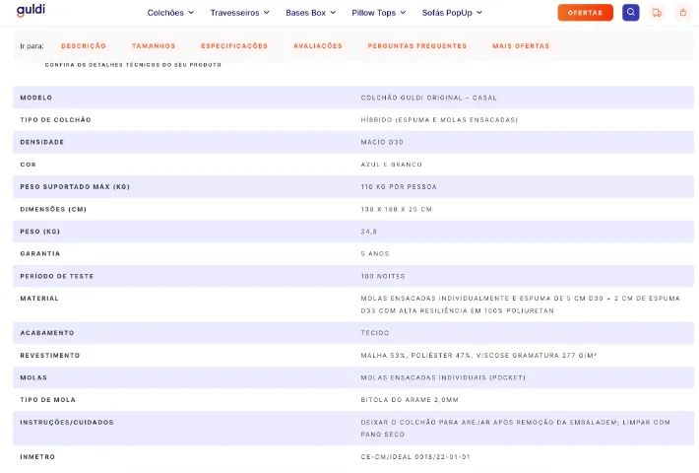The width and height of the screenshot is (699, 473).
Task: Expand the Travesseiros dropdown menu
Action: (240, 13)
